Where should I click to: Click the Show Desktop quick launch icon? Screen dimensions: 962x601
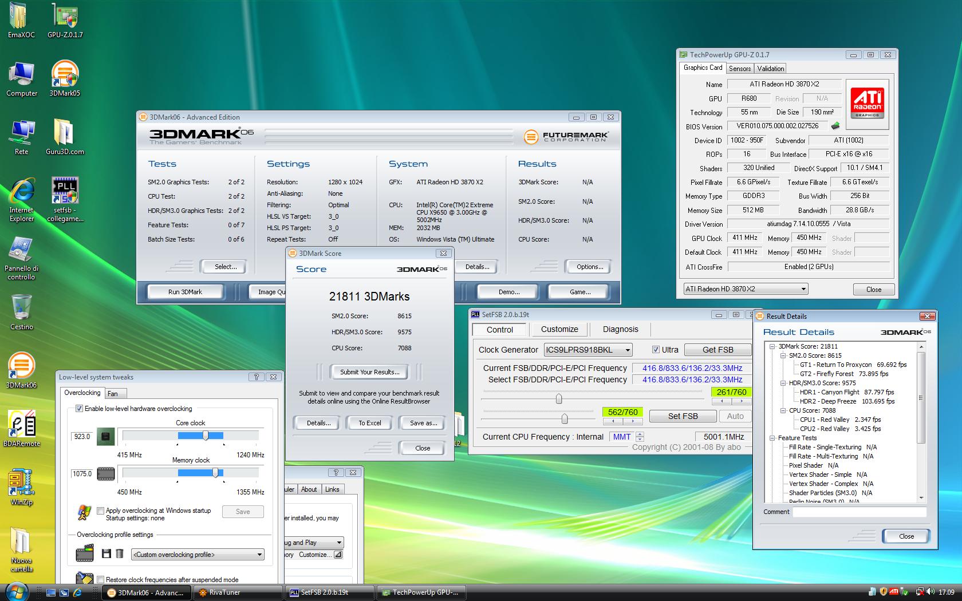point(51,592)
